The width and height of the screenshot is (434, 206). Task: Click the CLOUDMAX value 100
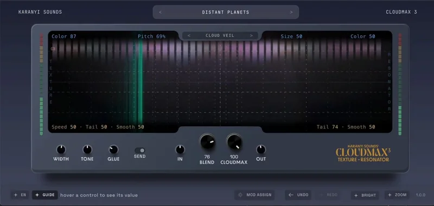234,157
